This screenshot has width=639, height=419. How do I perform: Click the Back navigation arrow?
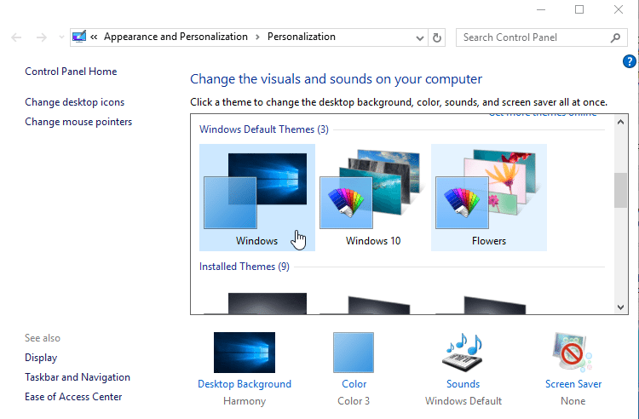coord(16,37)
